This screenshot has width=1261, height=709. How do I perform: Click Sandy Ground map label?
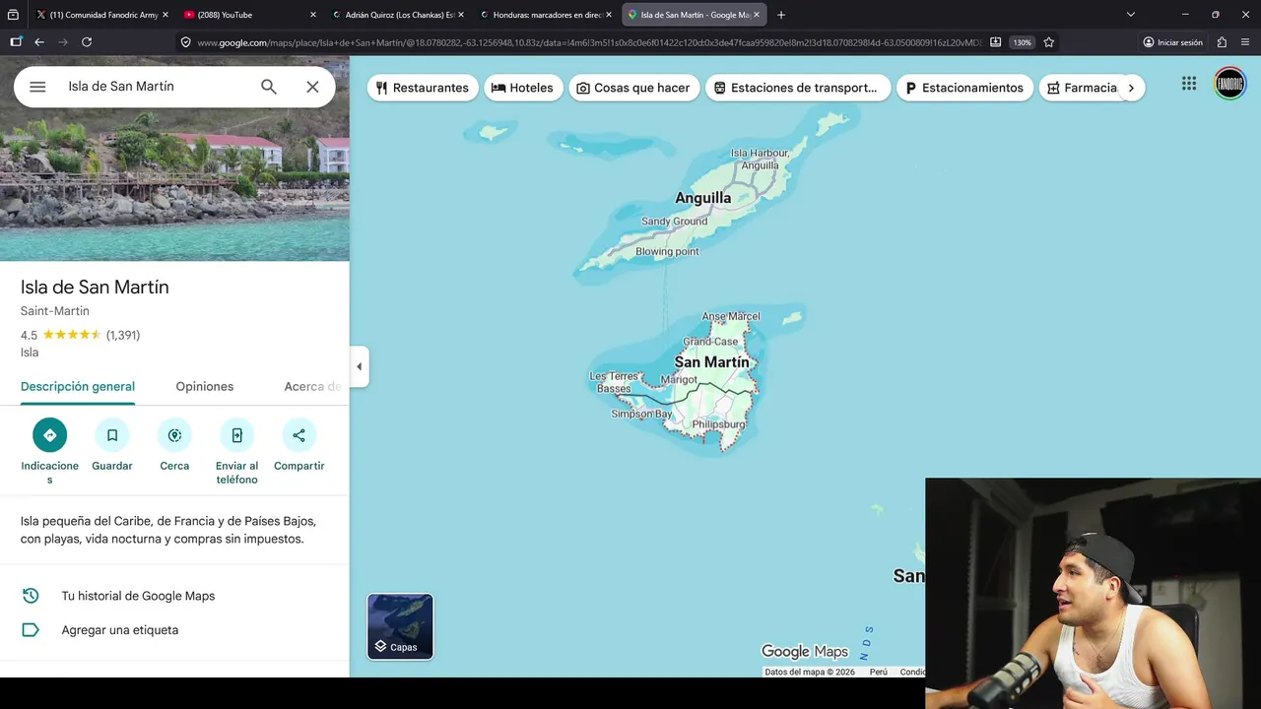(x=674, y=221)
